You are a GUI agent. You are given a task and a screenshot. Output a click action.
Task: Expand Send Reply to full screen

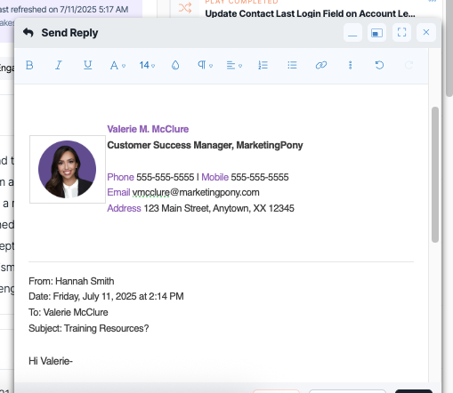pyautogui.click(x=401, y=33)
